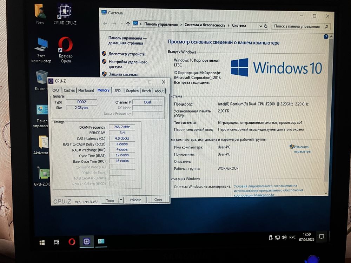Image resolution: width=351 pixels, height=263 pixels.
Task: Go forward in the Система window
Action: coord(114,23)
